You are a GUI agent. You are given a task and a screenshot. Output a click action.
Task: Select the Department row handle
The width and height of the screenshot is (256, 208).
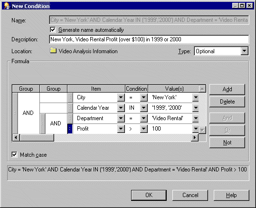coord(70,118)
